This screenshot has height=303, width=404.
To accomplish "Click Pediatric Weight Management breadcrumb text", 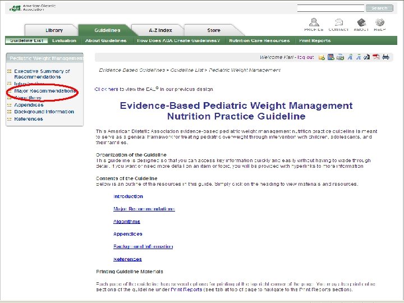I will [x=245, y=70].
